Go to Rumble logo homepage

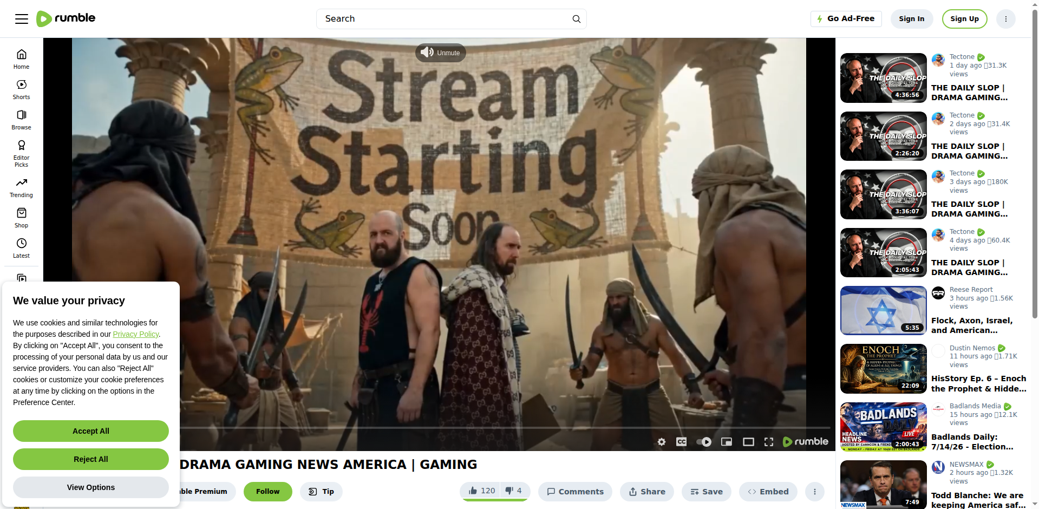pyautogui.click(x=66, y=18)
